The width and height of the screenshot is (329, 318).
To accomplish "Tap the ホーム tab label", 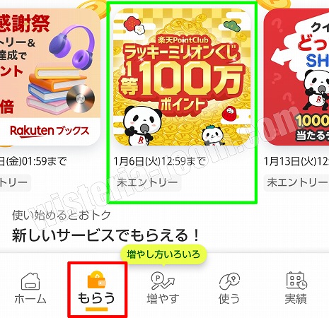I will coord(30,299).
